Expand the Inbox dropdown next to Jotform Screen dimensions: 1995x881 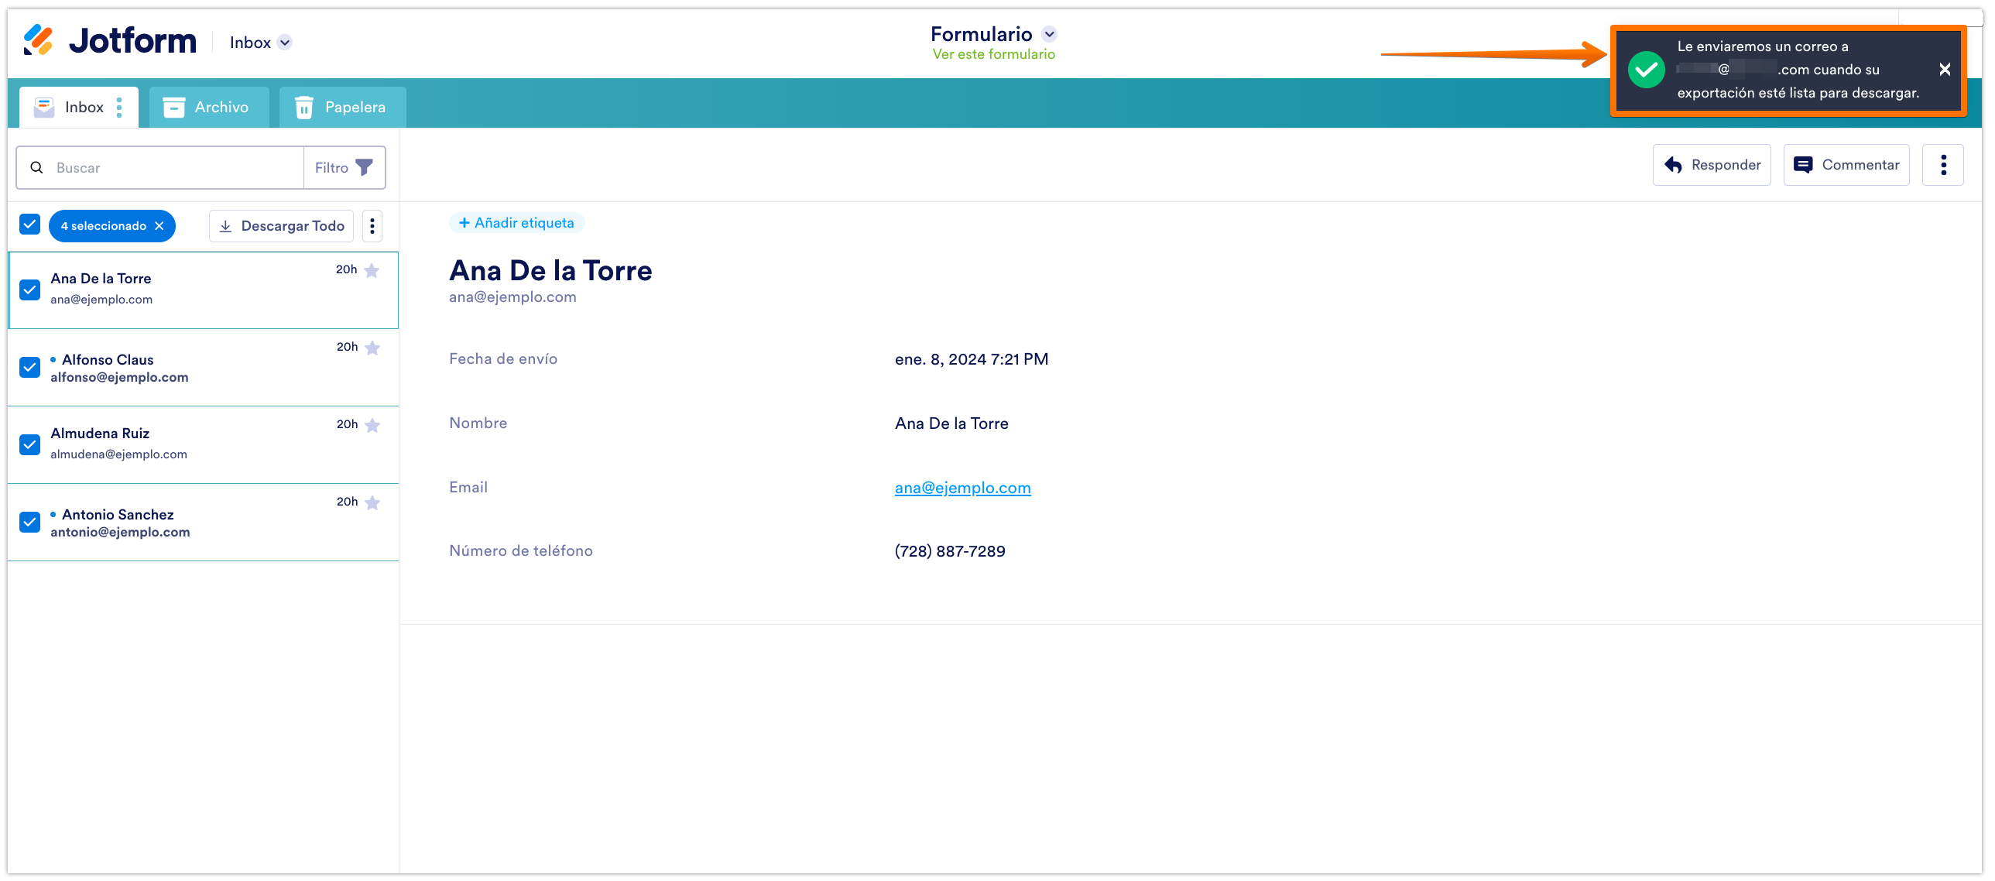[285, 43]
